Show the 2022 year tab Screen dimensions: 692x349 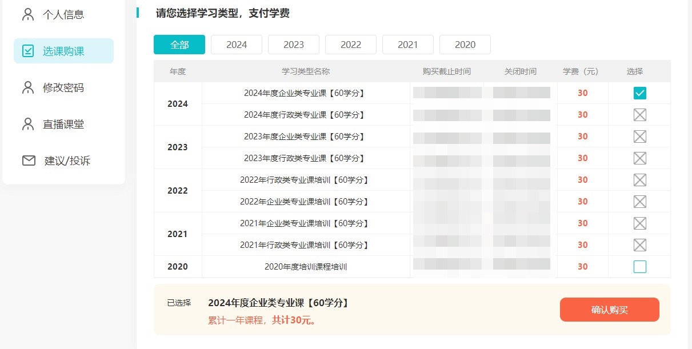coord(351,45)
